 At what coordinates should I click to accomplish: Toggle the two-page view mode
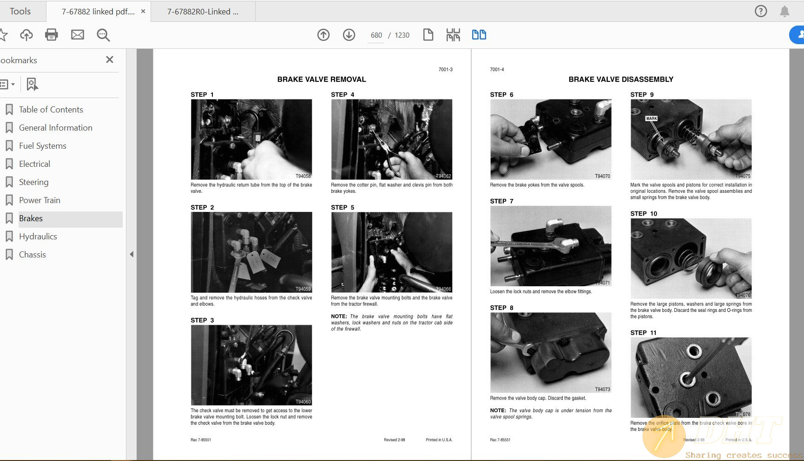pyautogui.click(x=479, y=35)
